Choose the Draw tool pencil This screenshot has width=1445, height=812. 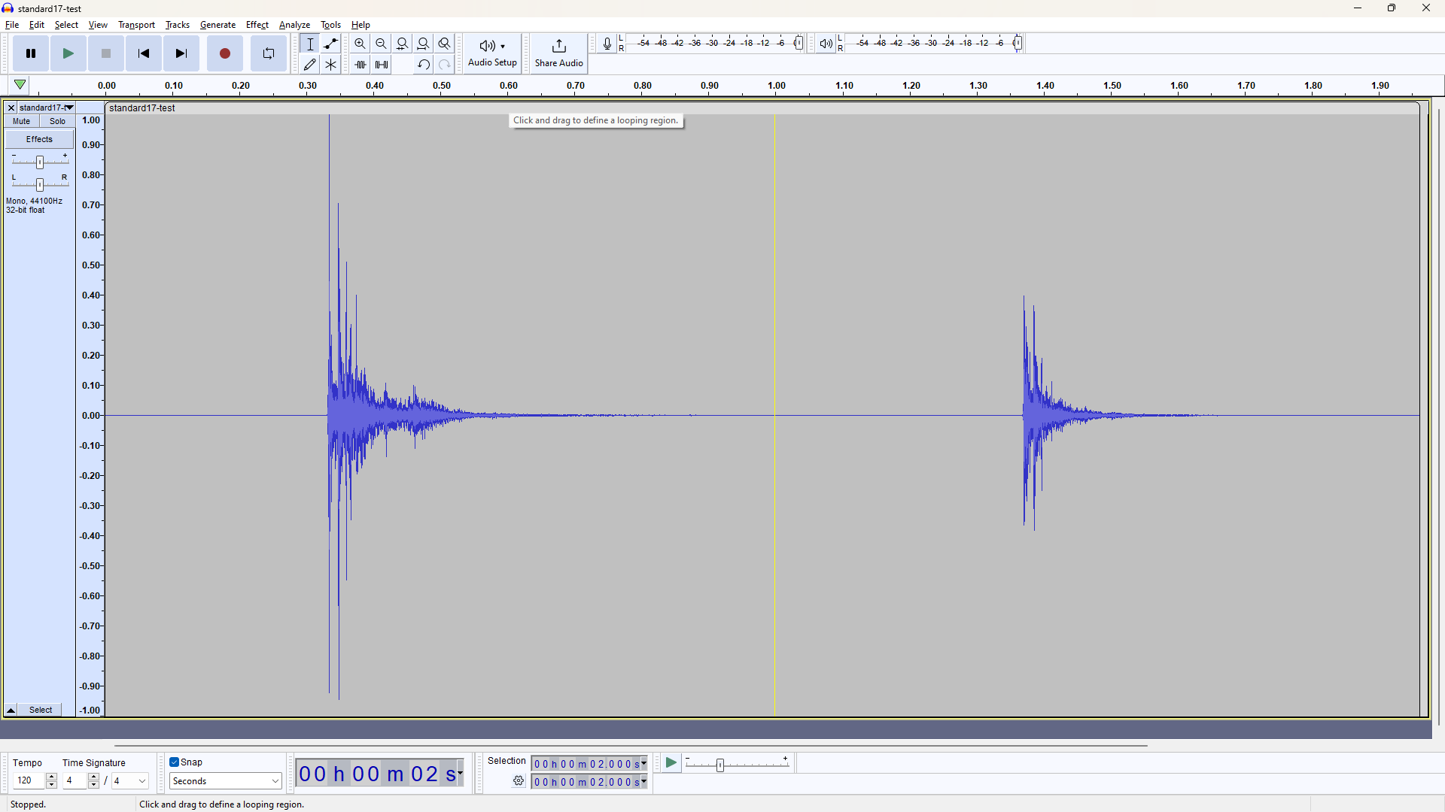[x=310, y=65]
